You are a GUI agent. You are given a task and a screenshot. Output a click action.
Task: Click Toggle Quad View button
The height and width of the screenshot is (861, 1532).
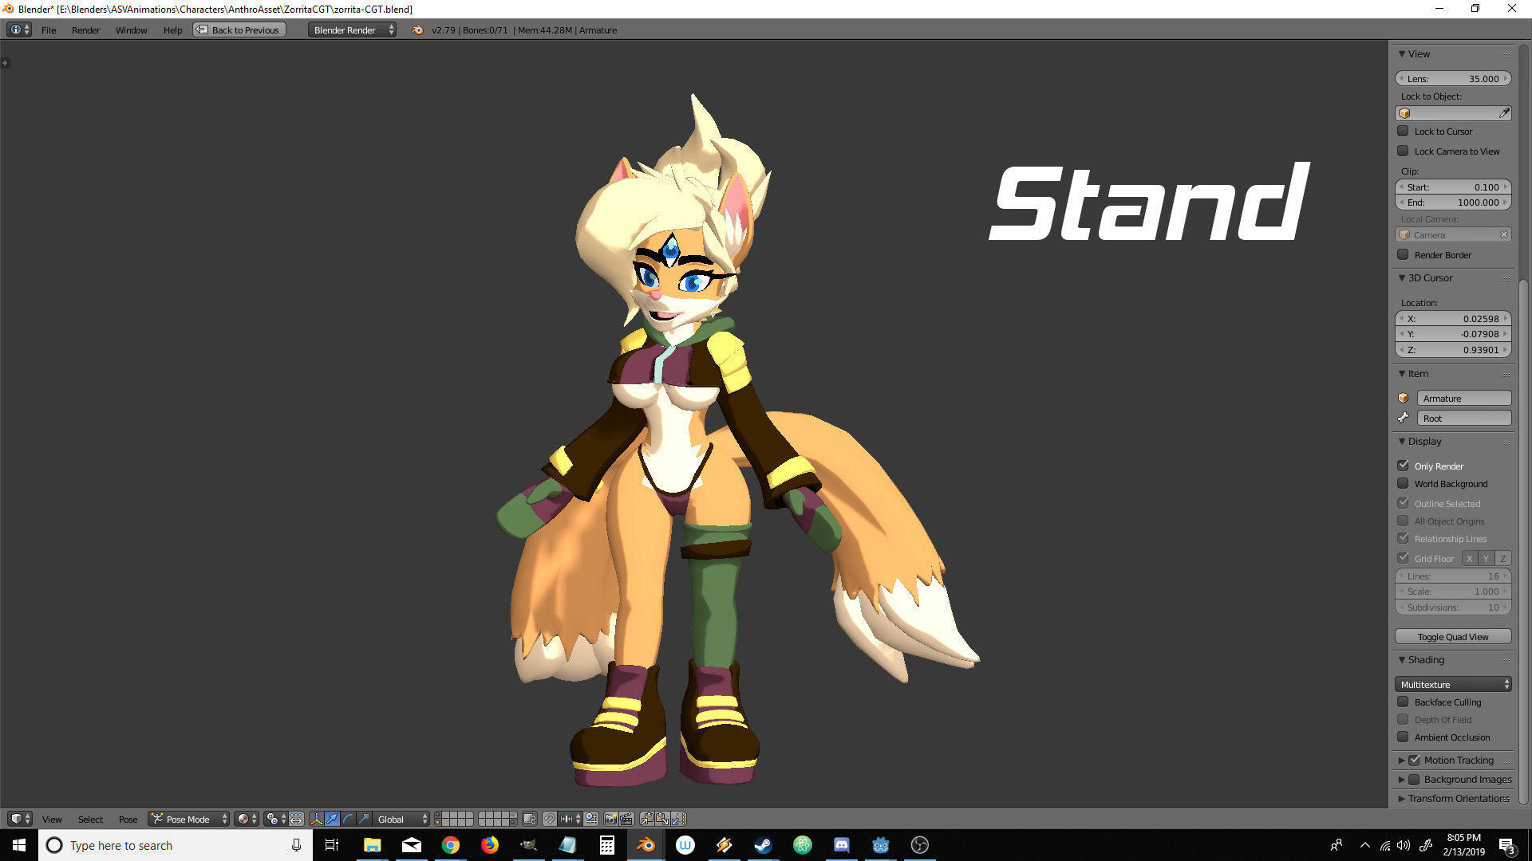pos(1453,636)
